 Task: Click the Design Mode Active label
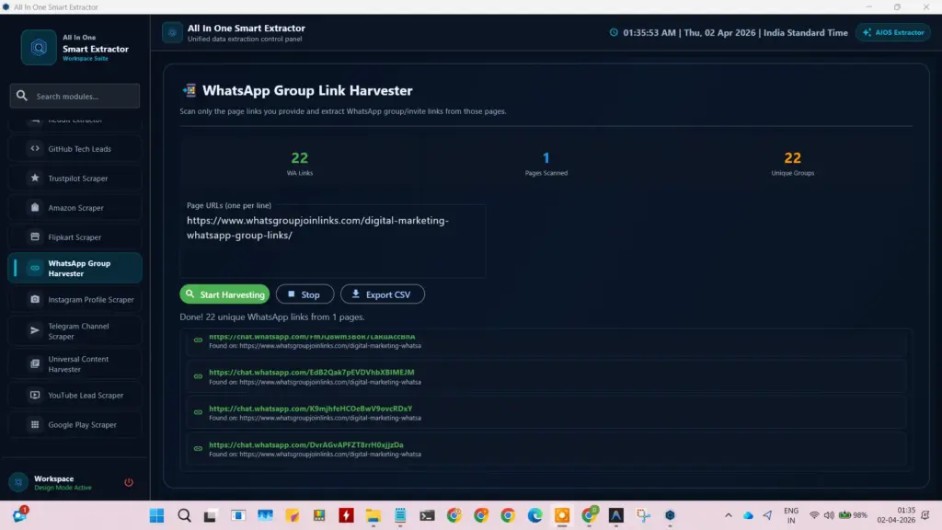63,488
